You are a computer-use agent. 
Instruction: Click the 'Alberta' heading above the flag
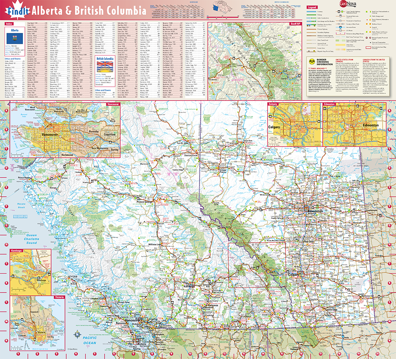point(15,30)
